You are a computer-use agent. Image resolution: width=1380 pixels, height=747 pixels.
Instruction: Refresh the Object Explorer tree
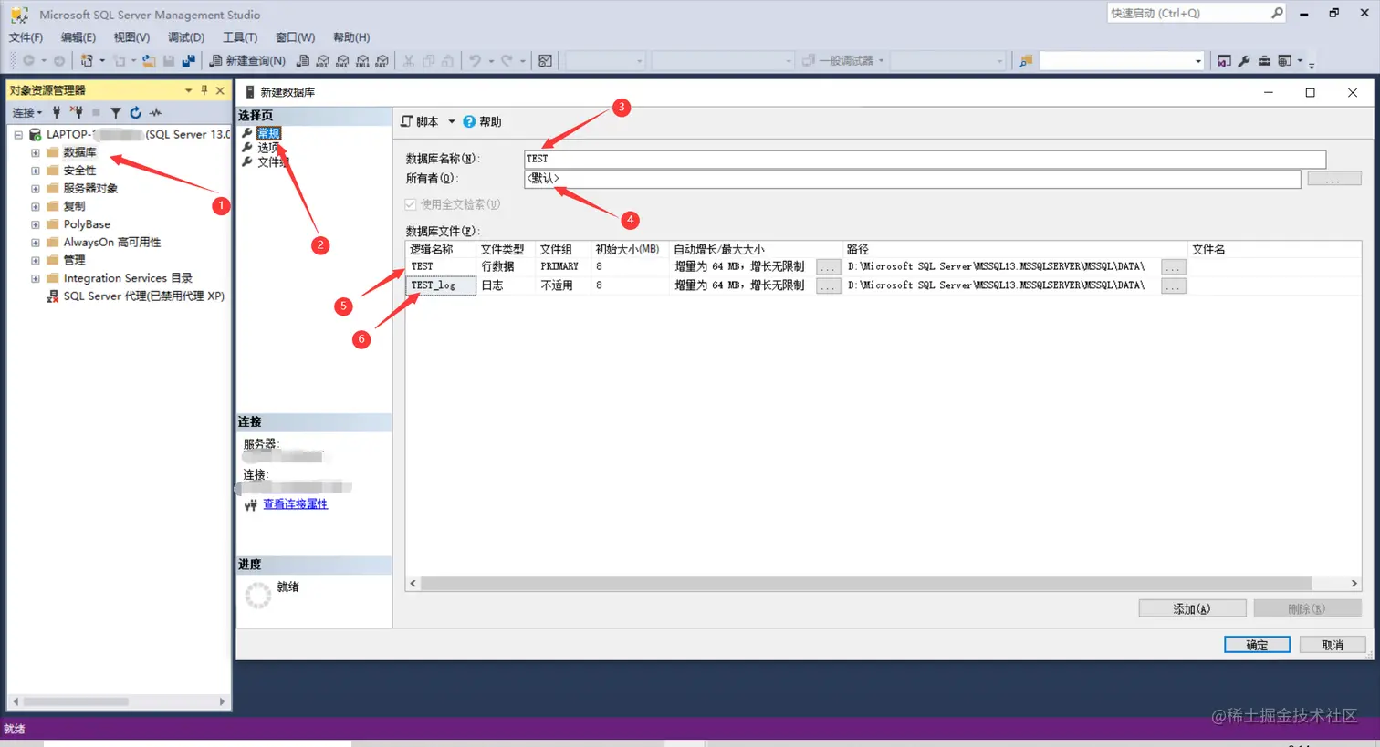click(135, 112)
